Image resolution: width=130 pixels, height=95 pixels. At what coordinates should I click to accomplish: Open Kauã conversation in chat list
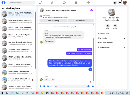coord(17,21)
